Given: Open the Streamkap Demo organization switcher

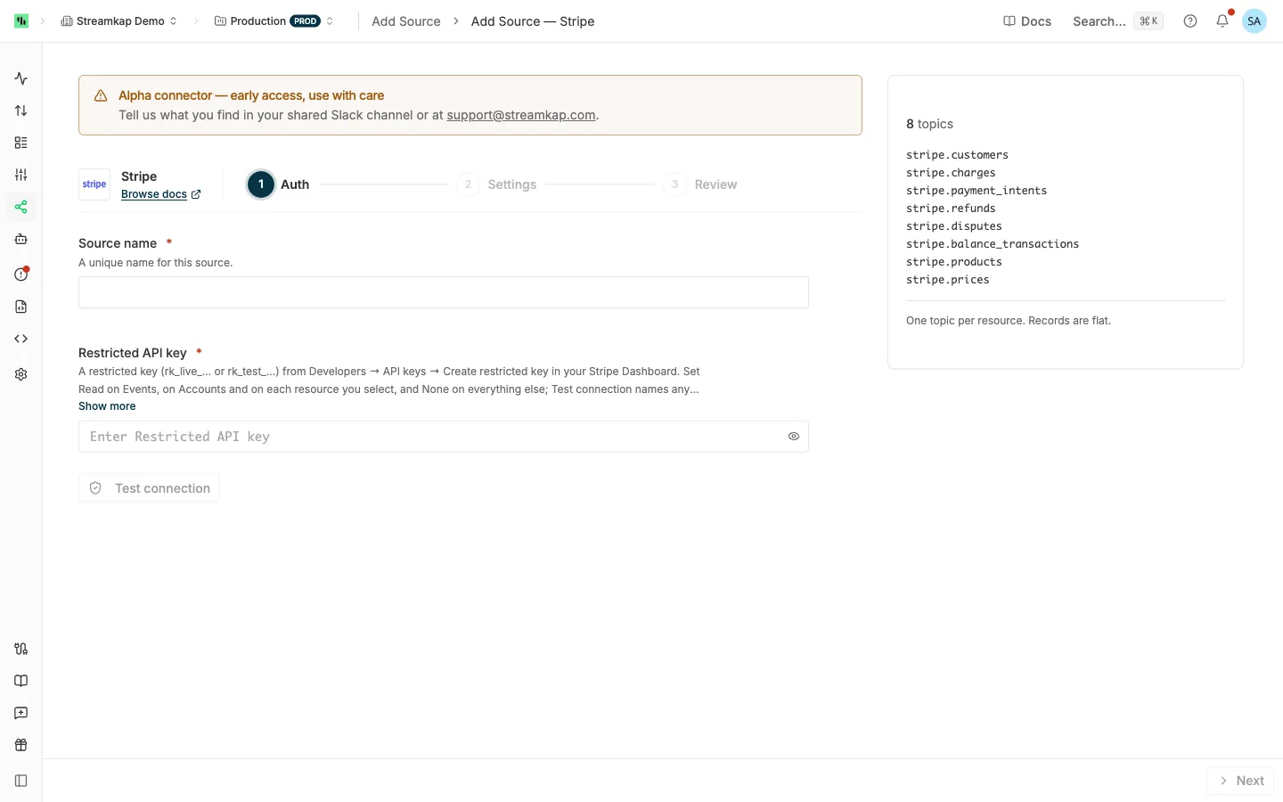Looking at the screenshot, I should point(119,21).
